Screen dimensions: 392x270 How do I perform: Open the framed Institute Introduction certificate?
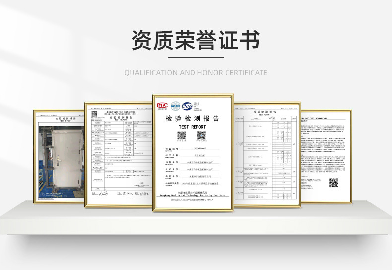pos(327,156)
